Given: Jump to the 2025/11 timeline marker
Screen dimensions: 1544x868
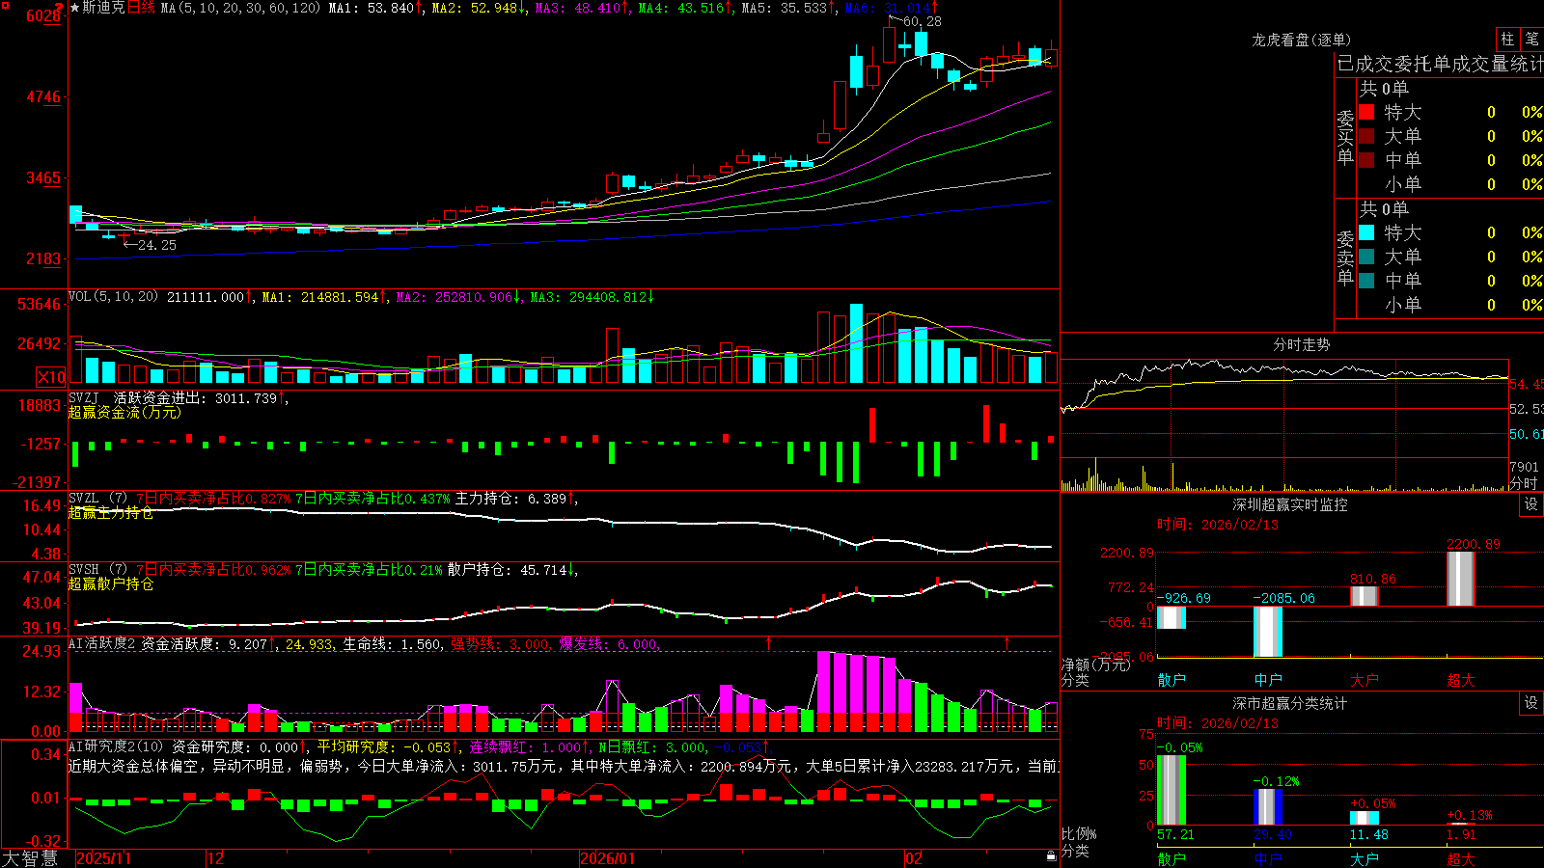Looking at the screenshot, I should tap(103, 858).
